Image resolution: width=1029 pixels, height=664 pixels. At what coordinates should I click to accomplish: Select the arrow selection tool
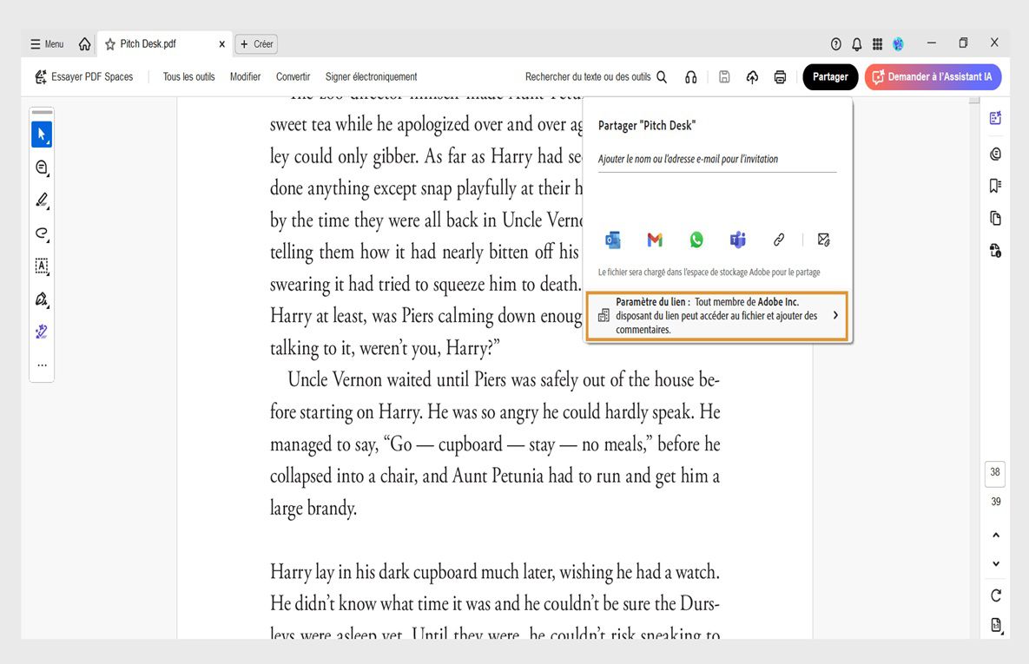tap(41, 134)
